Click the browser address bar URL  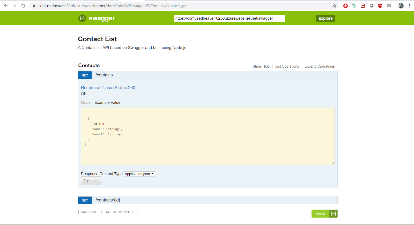113,6
